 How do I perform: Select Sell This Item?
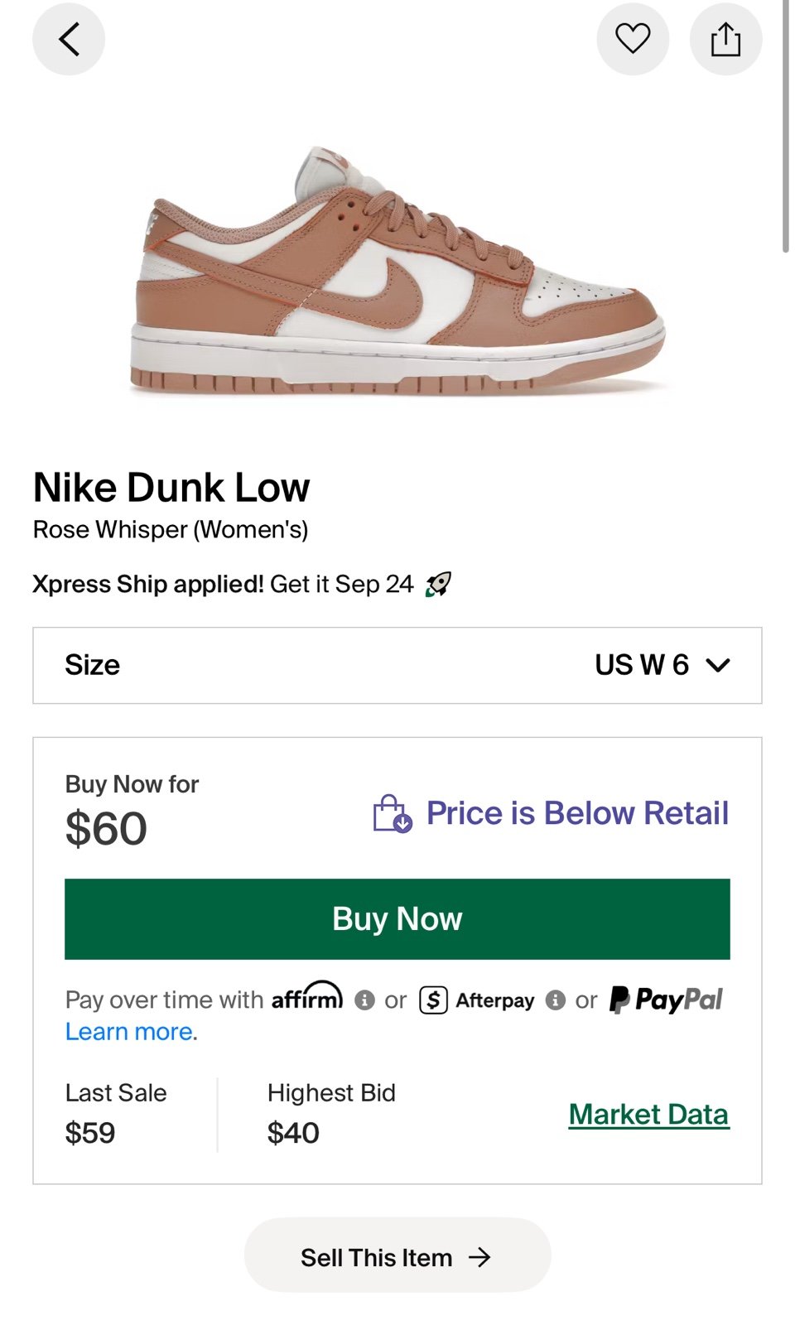397,1256
